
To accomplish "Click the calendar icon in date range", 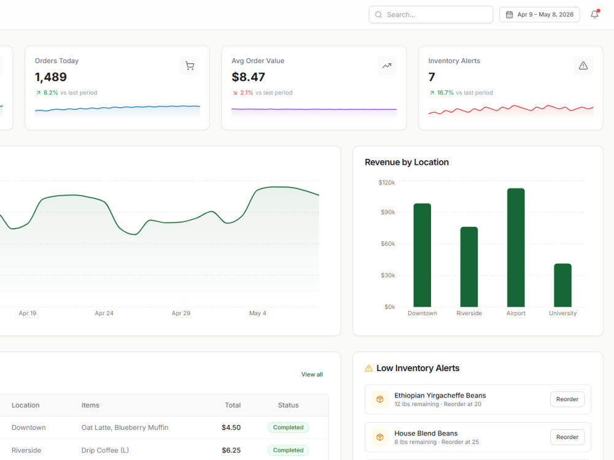I will pyautogui.click(x=509, y=15).
